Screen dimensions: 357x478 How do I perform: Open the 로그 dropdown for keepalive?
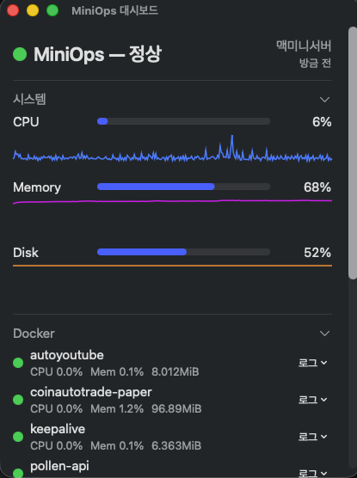(x=313, y=437)
